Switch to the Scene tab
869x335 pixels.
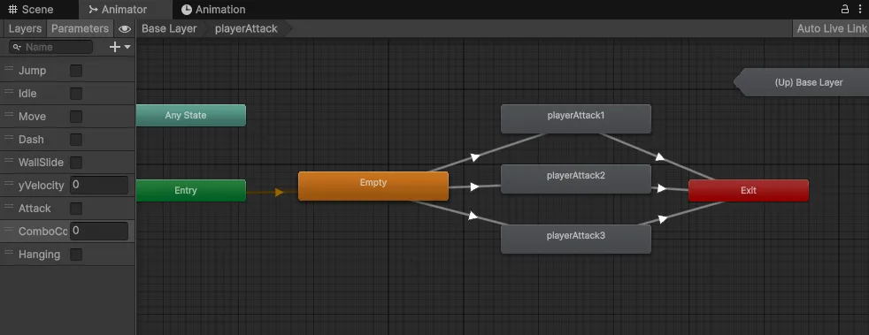[x=31, y=10]
